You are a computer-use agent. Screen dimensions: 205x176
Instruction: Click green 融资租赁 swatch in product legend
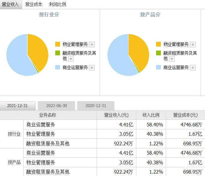click(x=158, y=53)
